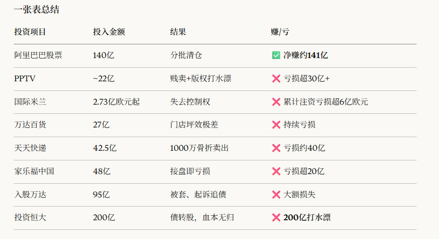This screenshot has width=439, height=239.
Task: Select the amount cell 2.73亿欧元起
Action: point(116,101)
